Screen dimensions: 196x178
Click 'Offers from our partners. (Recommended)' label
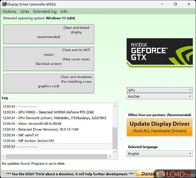tap(160, 115)
